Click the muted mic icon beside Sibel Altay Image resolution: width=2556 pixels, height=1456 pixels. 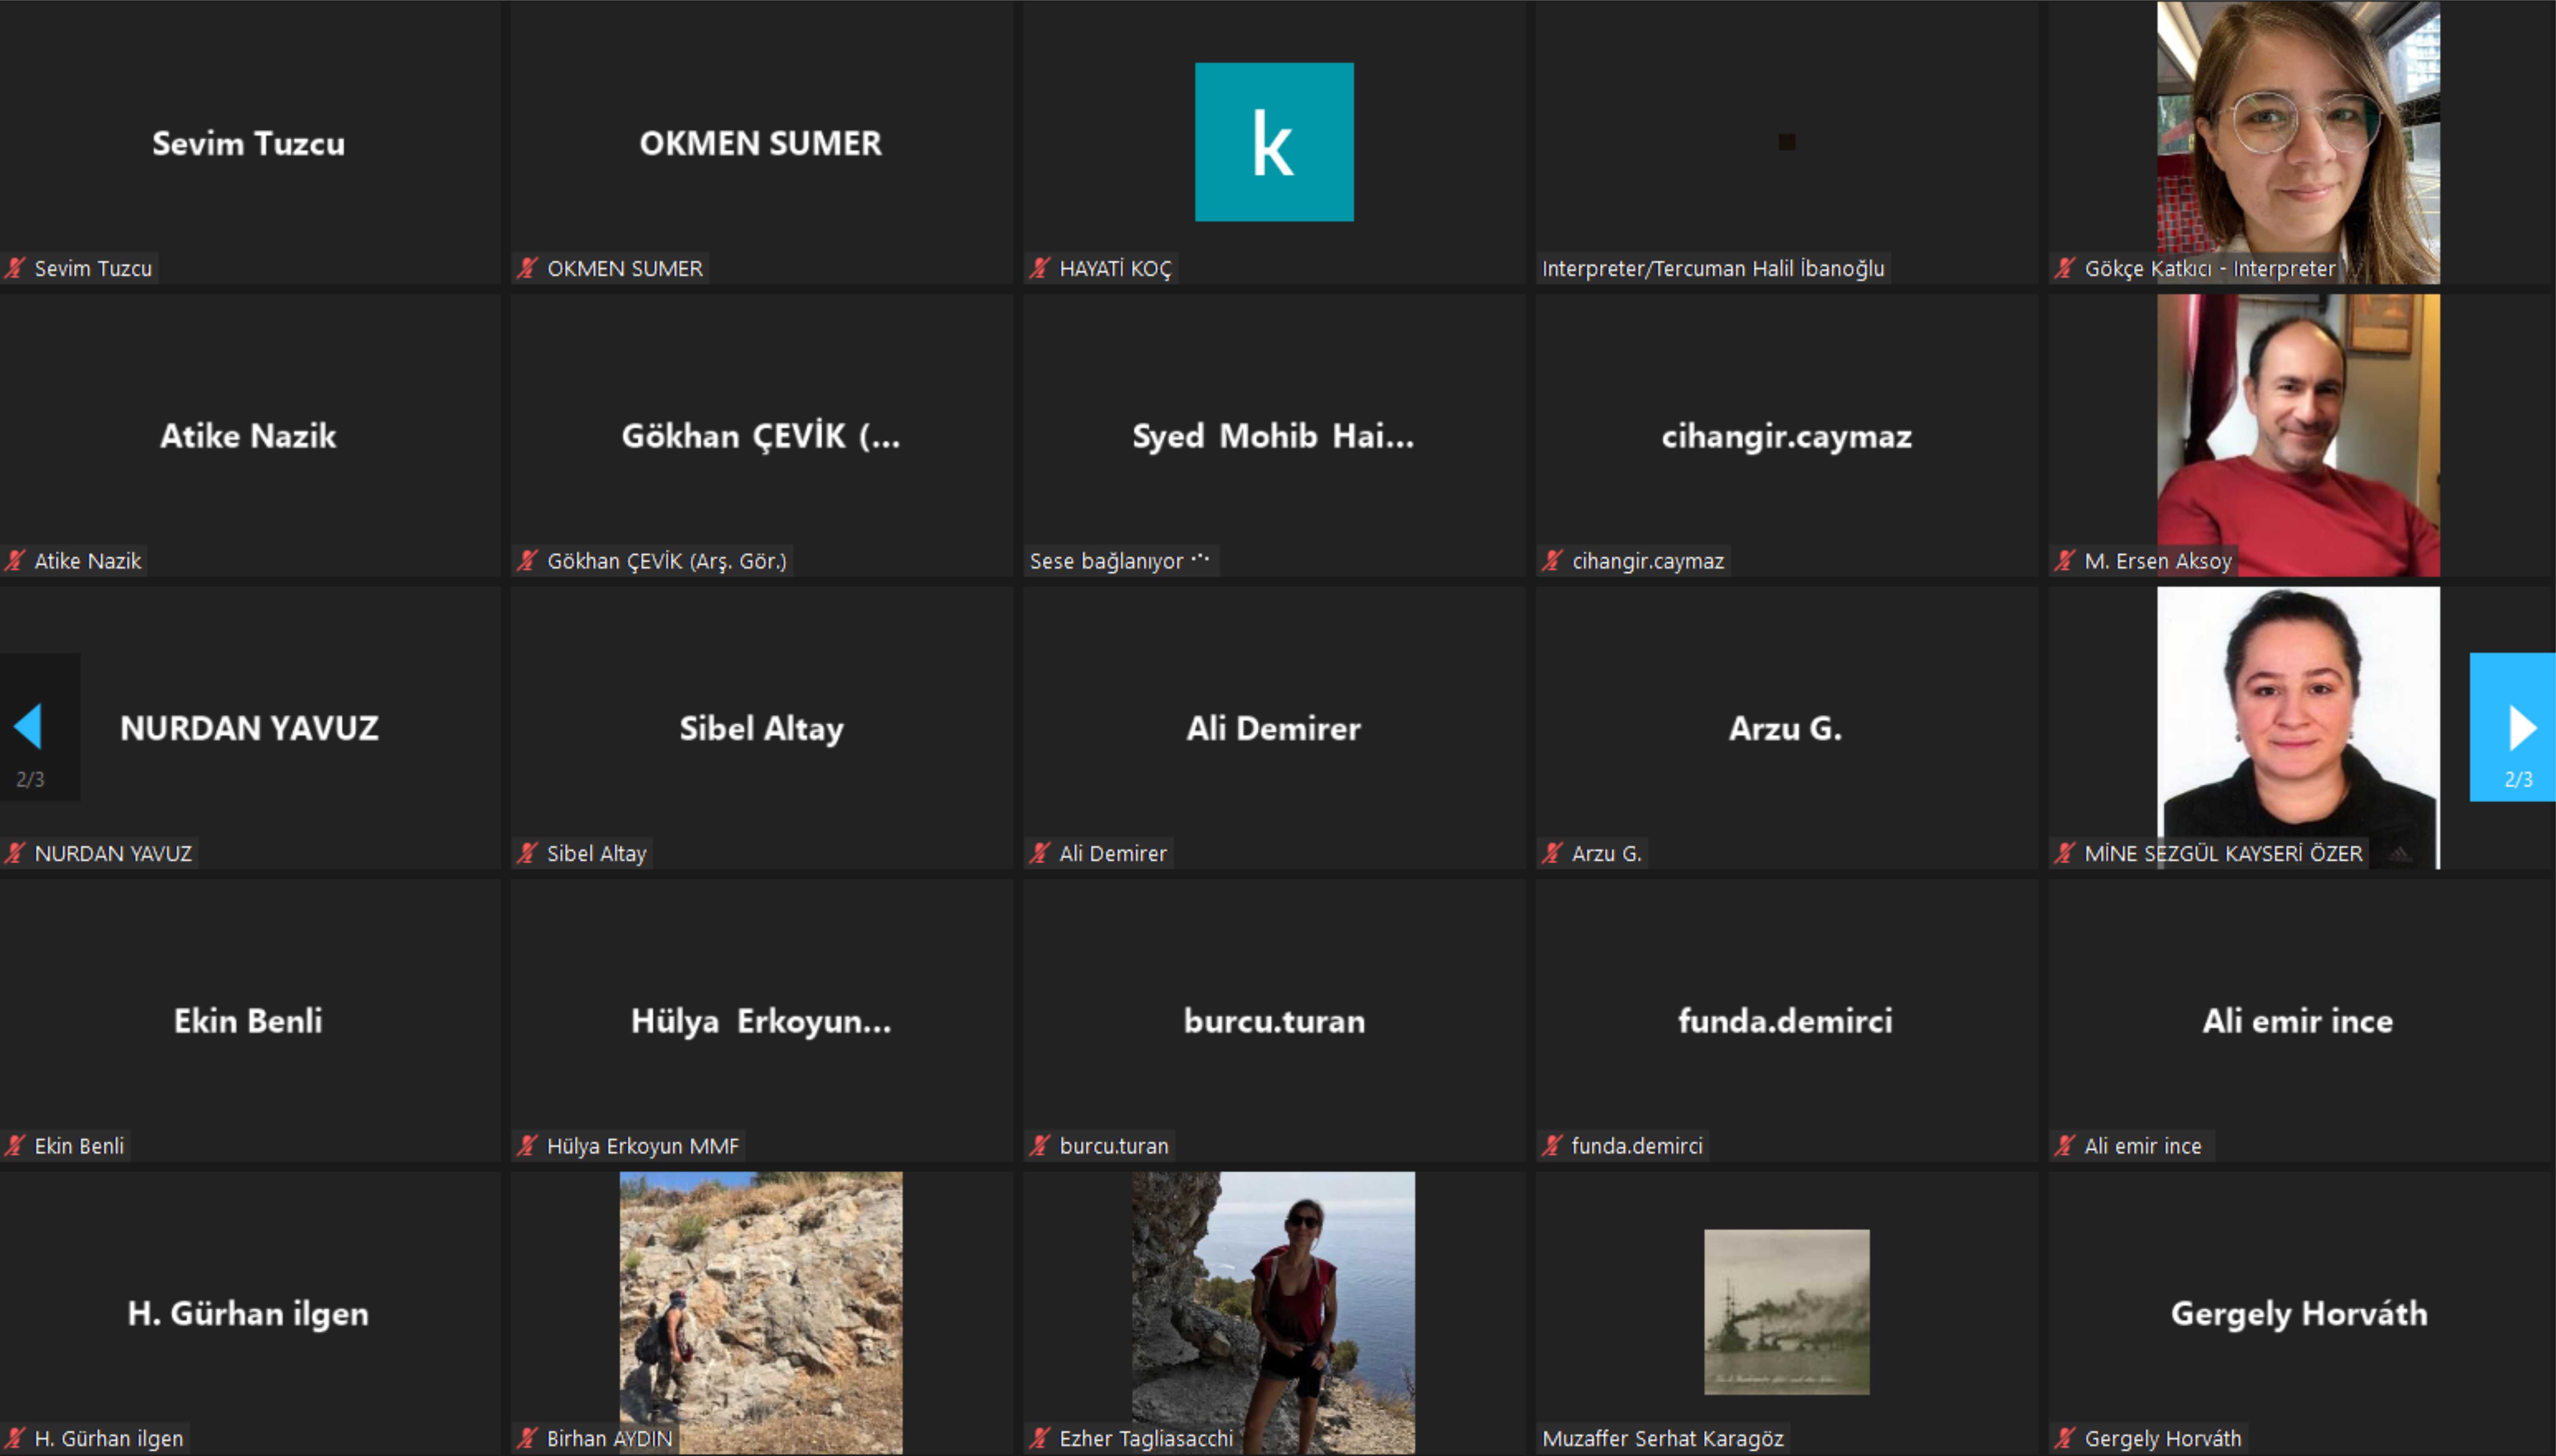pyautogui.click(x=527, y=853)
